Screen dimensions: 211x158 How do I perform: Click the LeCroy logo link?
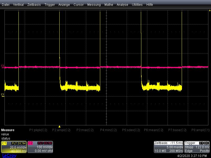coord(9,156)
